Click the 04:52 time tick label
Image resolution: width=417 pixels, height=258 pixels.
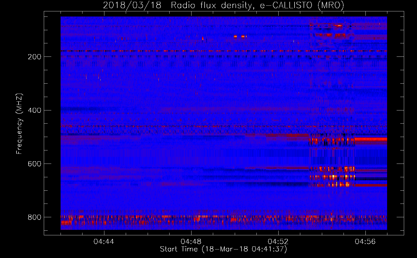278,242
